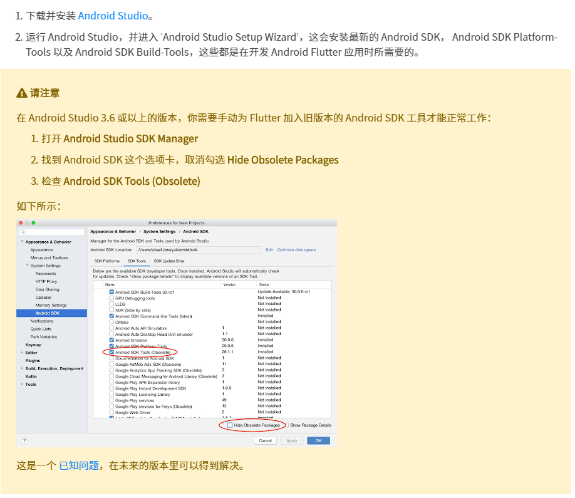Click the Optimize disk space link
The width and height of the screenshot is (575, 498).
tap(296, 250)
